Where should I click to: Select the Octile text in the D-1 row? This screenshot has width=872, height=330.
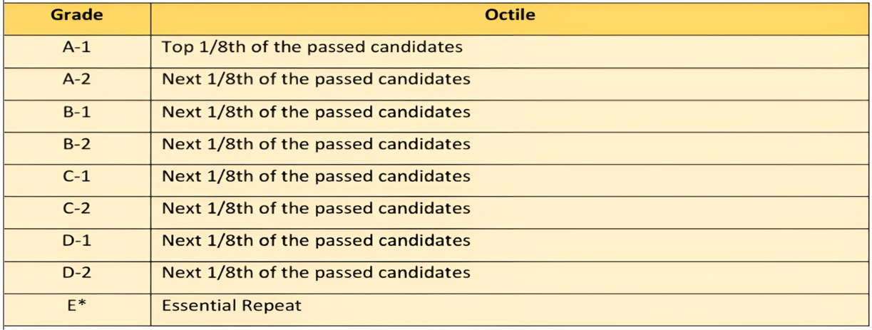click(316, 240)
